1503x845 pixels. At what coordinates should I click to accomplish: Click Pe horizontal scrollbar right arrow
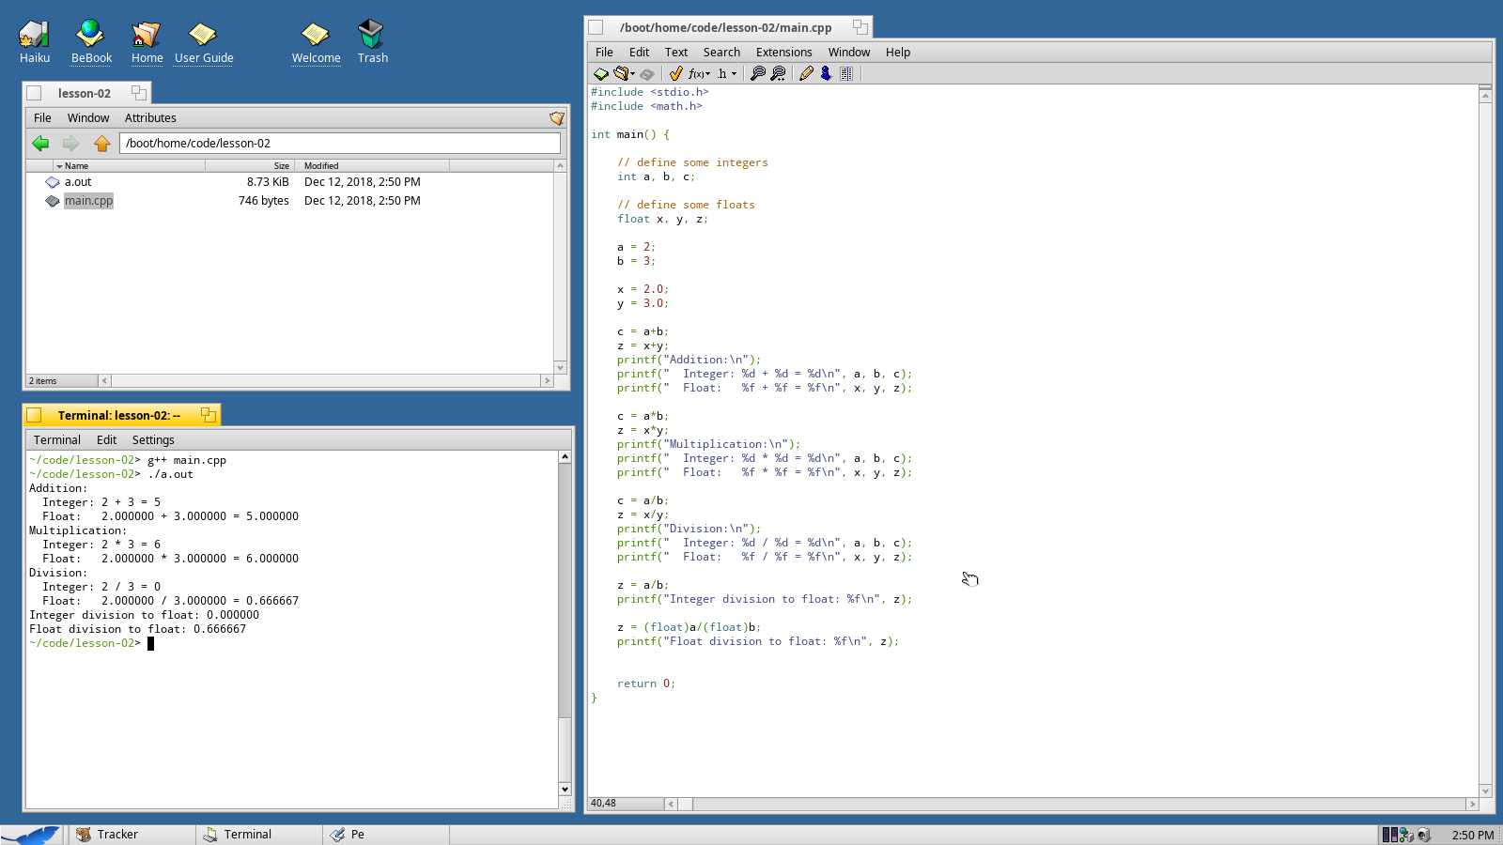coord(1472,804)
